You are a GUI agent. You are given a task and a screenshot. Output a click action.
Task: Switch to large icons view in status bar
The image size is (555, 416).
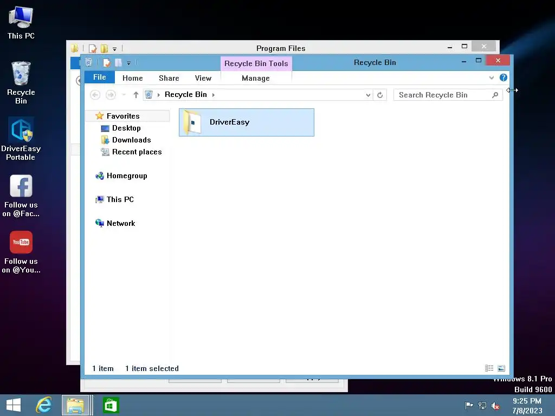[x=501, y=368]
